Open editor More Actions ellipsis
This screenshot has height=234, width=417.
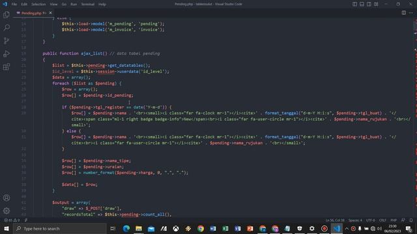pyautogui.click(x=411, y=13)
